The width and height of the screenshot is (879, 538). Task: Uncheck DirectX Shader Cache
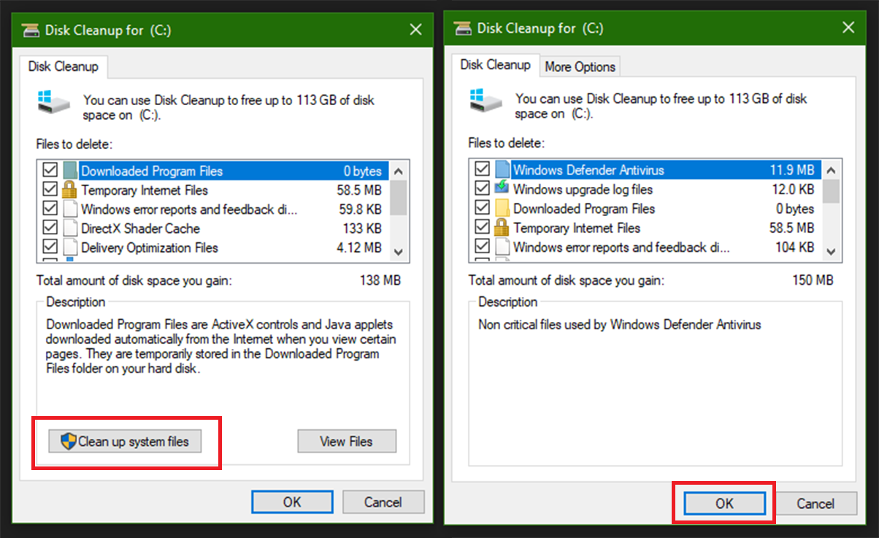(50, 228)
